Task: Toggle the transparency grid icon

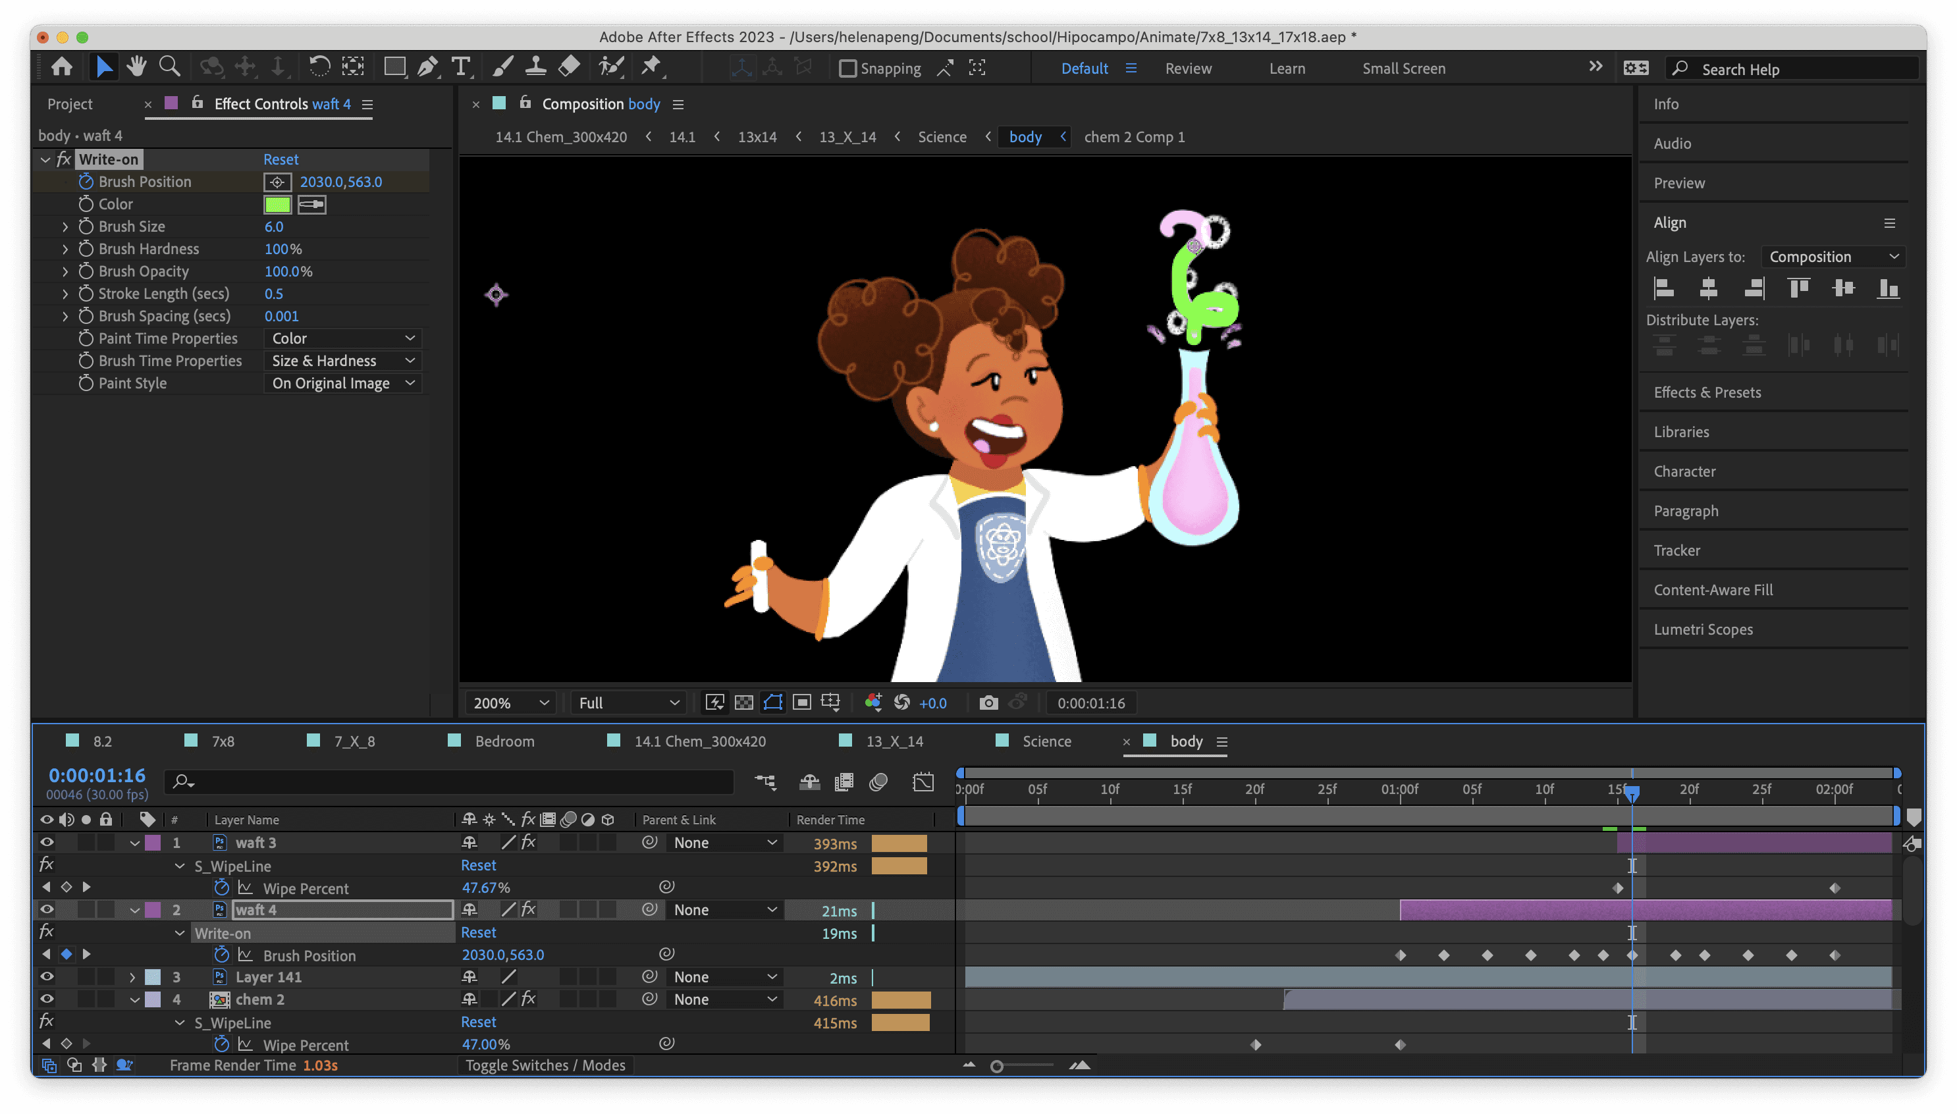Action: (743, 703)
